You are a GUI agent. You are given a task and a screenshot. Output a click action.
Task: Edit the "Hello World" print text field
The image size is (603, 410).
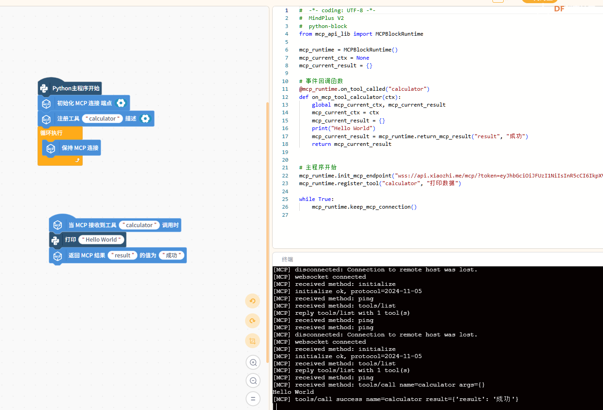click(101, 240)
